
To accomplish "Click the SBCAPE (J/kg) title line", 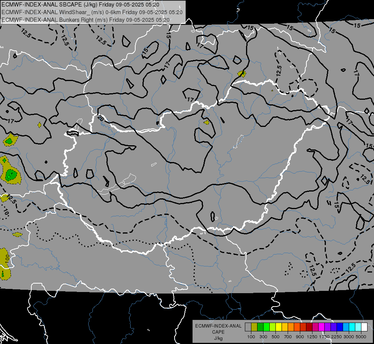I will [x=80, y=5].
